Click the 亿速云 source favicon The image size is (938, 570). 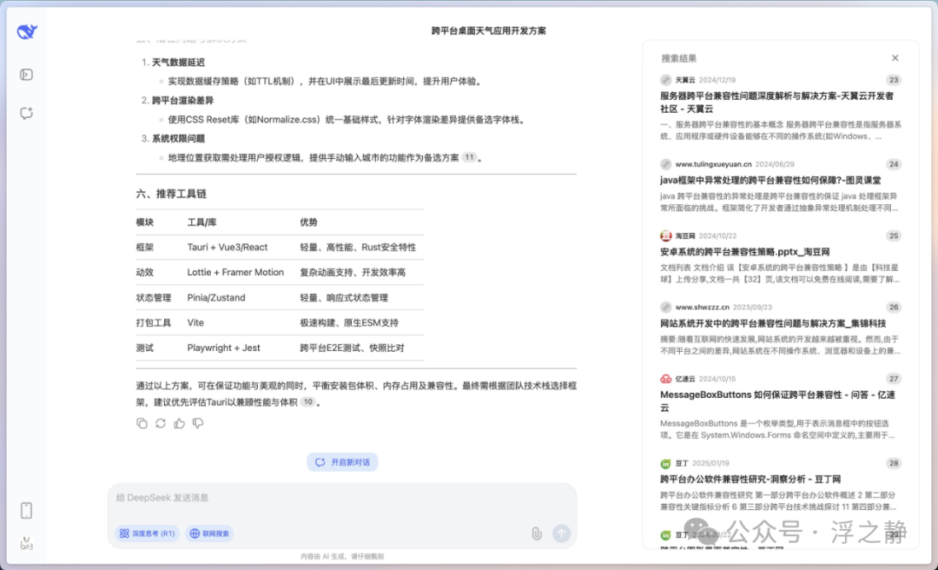coord(666,379)
